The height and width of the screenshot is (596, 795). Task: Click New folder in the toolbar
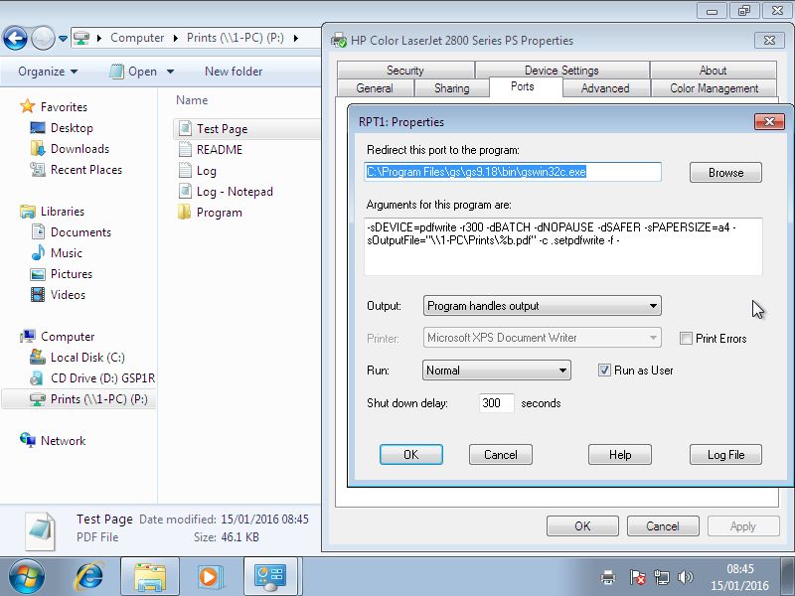click(x=234, y=72)
